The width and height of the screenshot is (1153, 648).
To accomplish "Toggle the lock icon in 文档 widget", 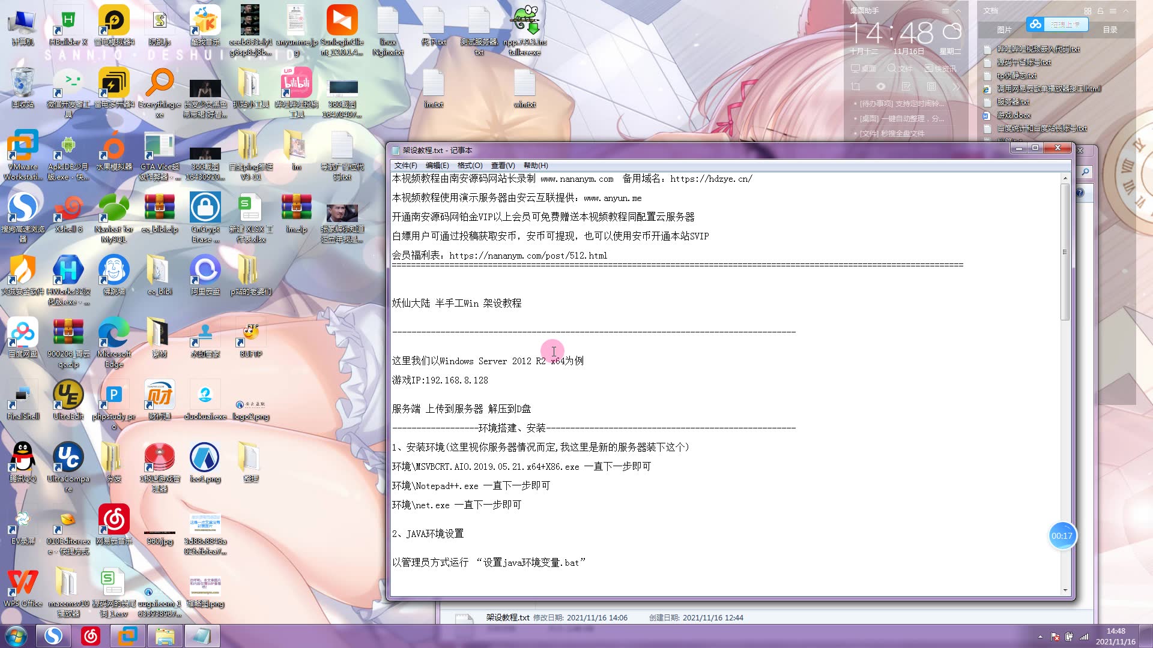I will point(1100,11).
